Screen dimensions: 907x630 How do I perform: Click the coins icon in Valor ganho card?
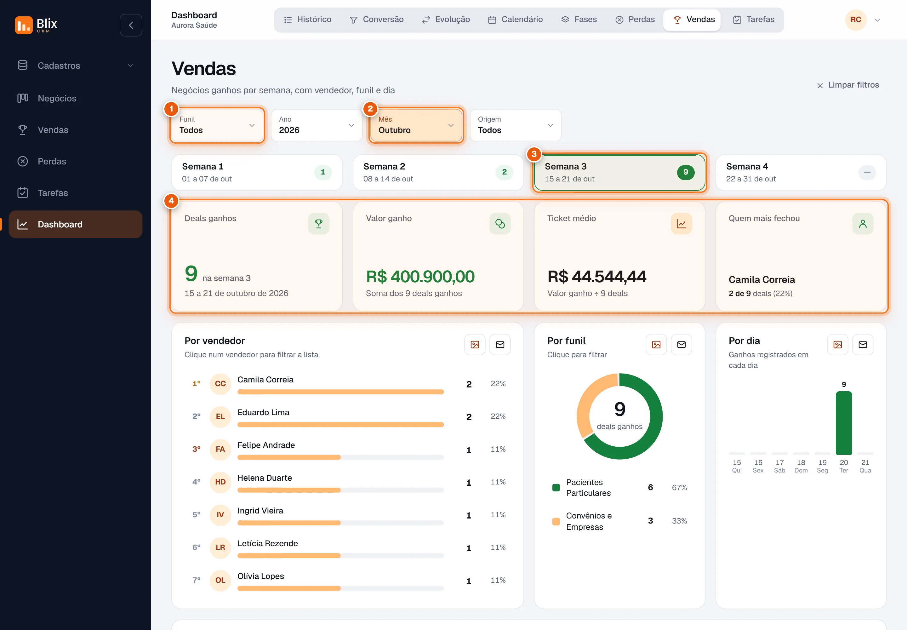[500, 224]
